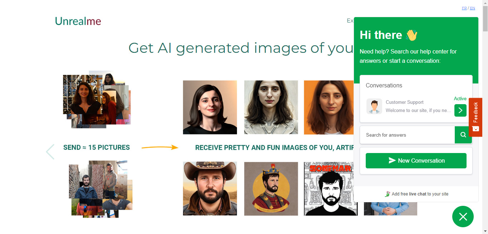This screenshot has width=488, height=234.
Task: Click the search magnifier icon in chat
Action: (463, 135)
